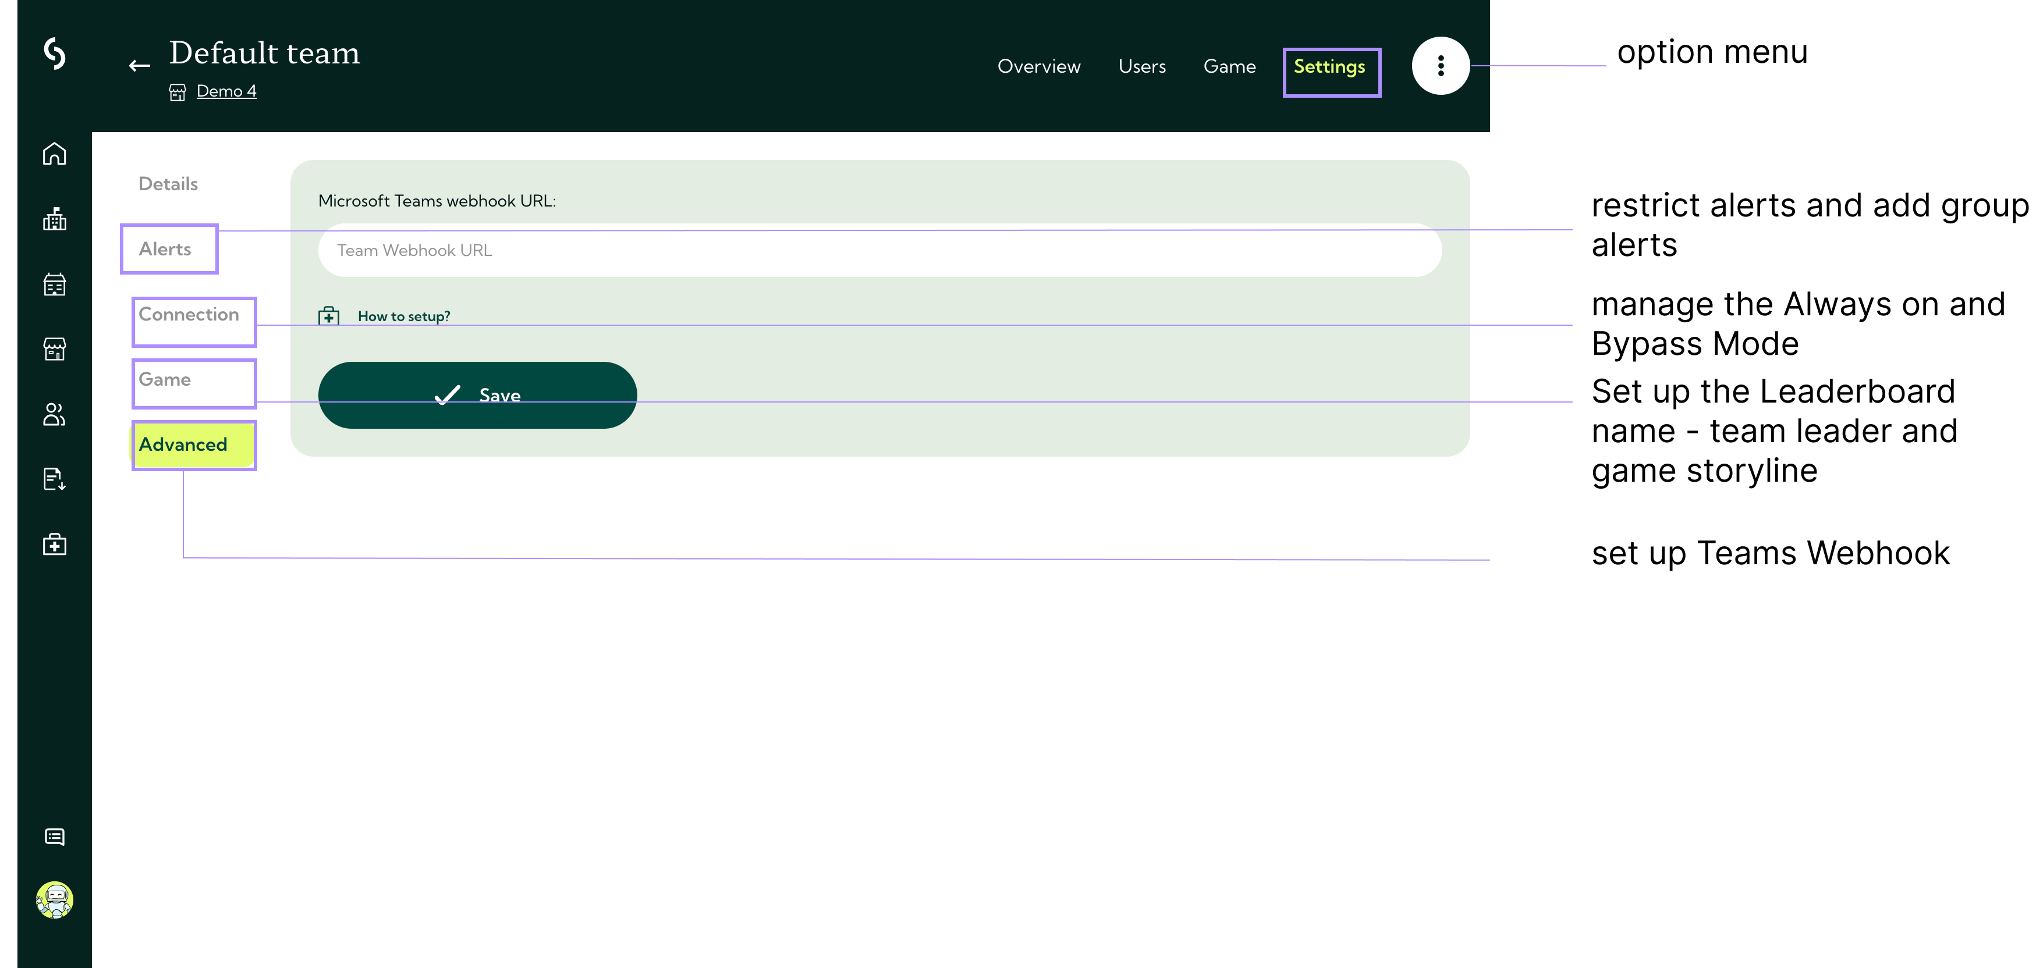Open the Demo 4 link
Viewport: 2029px width, 968px height.
pos(226,91)
